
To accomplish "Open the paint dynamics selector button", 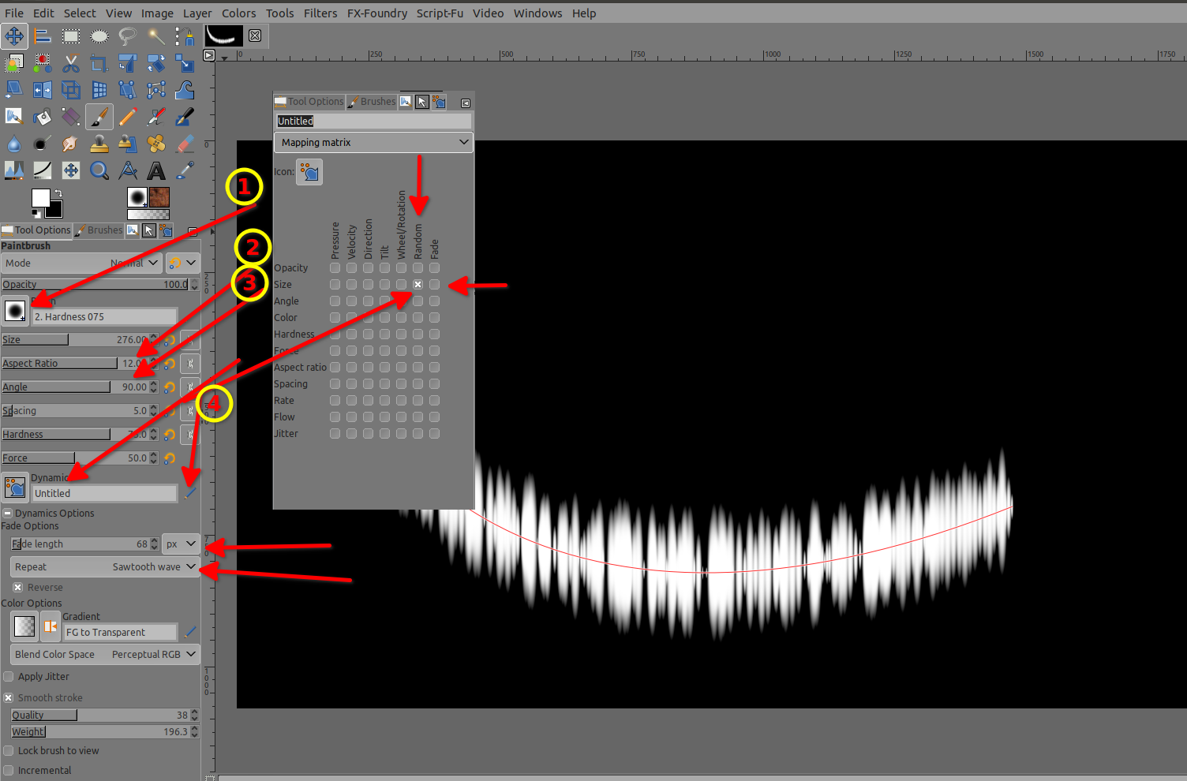I will coord(15,488).
